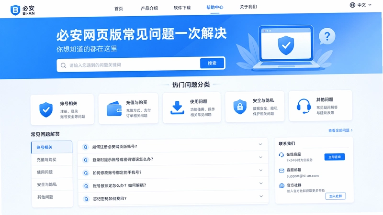Expand 登录时提示账号或密码错误怎么办 answer
383x215 pixels.
(x=260, y=157)
